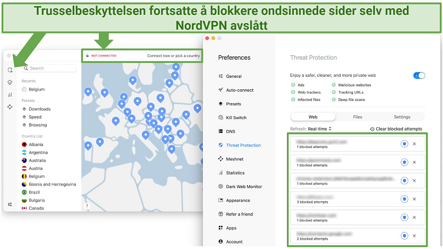This screenshot has height=249, width=443.
Task: Open the Meshnet icon in left sidebar
Action: 10,106
